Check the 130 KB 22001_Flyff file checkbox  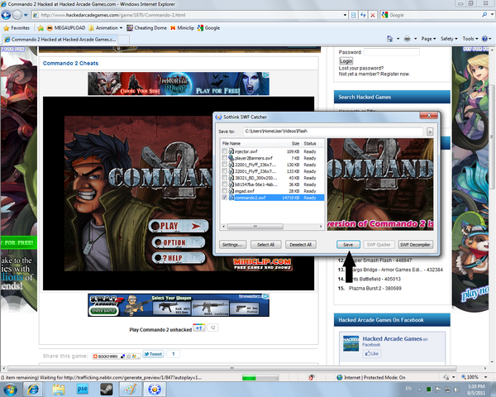(x=224, y=165)
